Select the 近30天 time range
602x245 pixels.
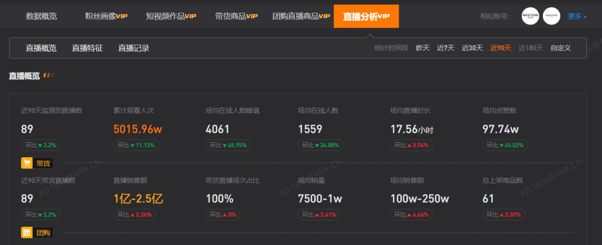pos(472,48)
